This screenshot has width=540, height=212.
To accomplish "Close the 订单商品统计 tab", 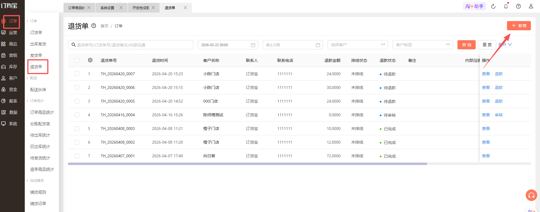I will (89, 8).
